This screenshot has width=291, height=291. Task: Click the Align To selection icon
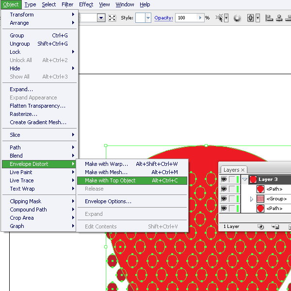[251, 18]
